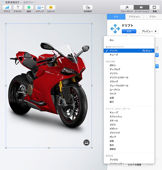The height and width of the screenshot is (170, 162).
Task: Click the bottom-right selection handle of image
Action: tap(92, 148)
